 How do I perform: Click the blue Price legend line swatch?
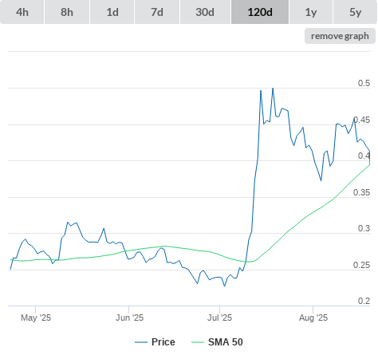click(x=141, y=342)
